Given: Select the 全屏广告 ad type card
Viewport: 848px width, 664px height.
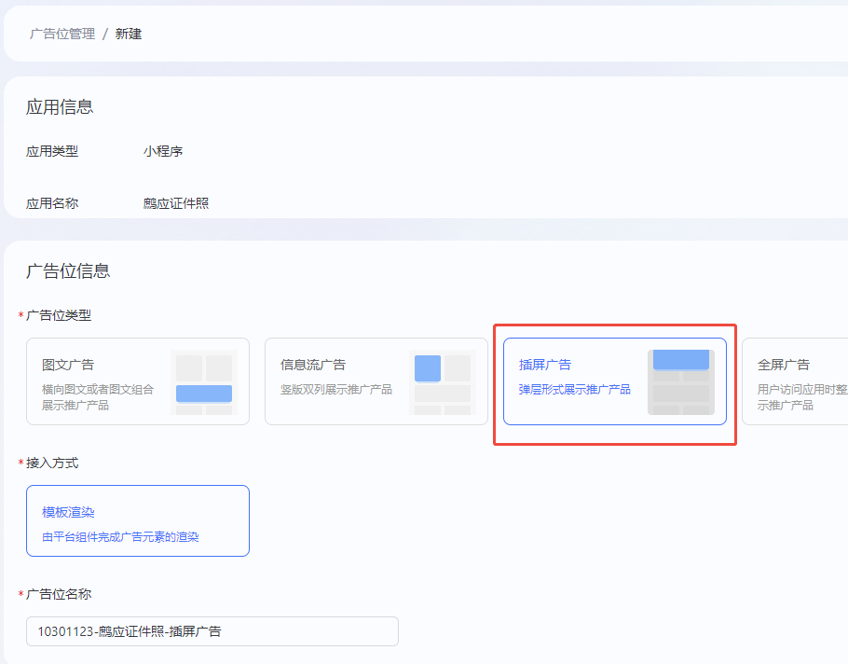Looking at the screenshot, I should 795,381.
